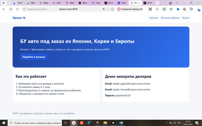Screen dimensions: 202x126
Task: Switch to the Media tab
Action: [70, 3]
